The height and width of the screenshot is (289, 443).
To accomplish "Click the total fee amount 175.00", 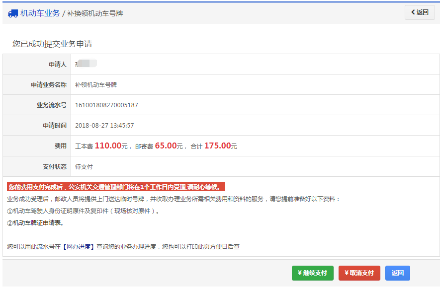I will 217,146.
